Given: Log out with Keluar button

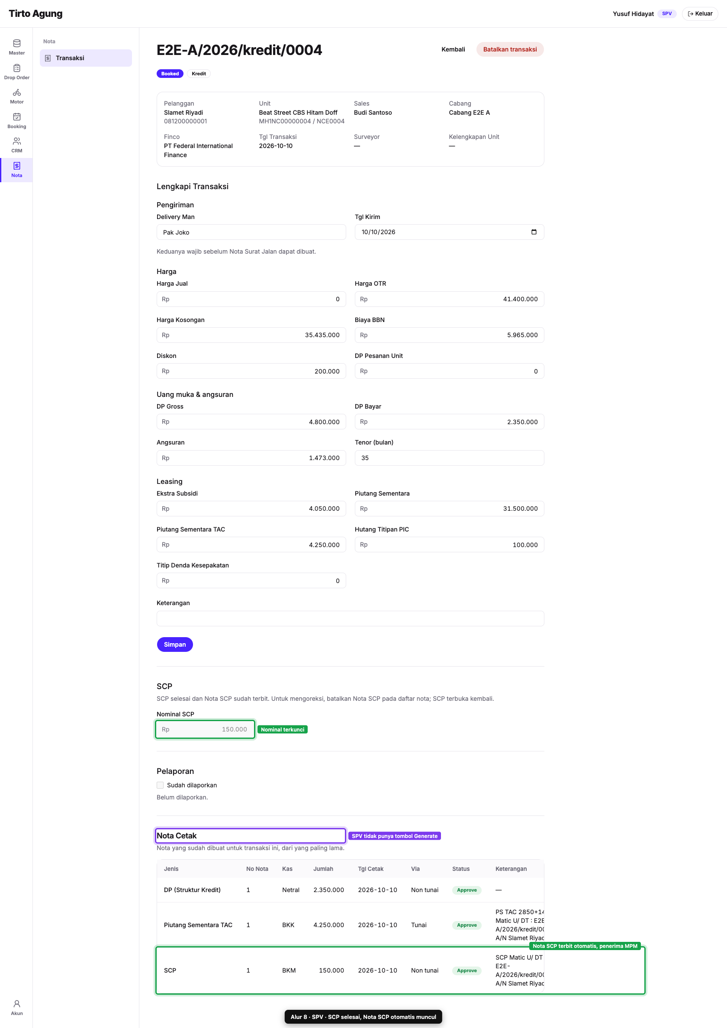Looking at the screenshot, I should pos(700,13).
